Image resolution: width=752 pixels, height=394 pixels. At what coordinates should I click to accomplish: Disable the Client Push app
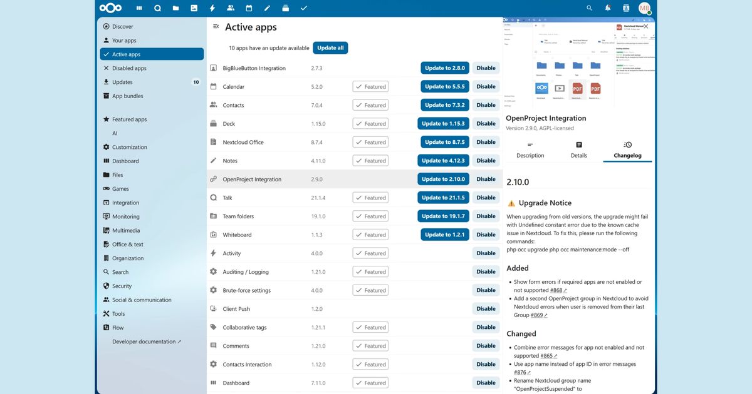click(x=486, y=308)
